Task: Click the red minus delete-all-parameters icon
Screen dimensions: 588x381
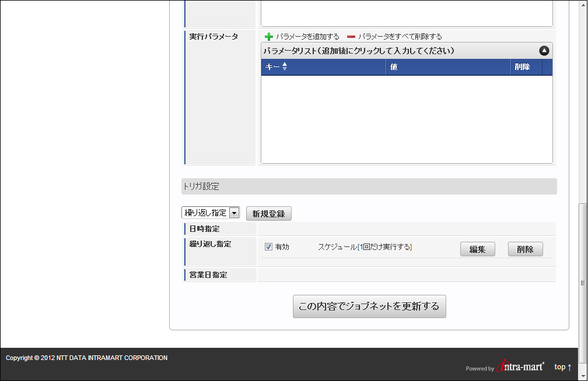Action: coord(351,37)
